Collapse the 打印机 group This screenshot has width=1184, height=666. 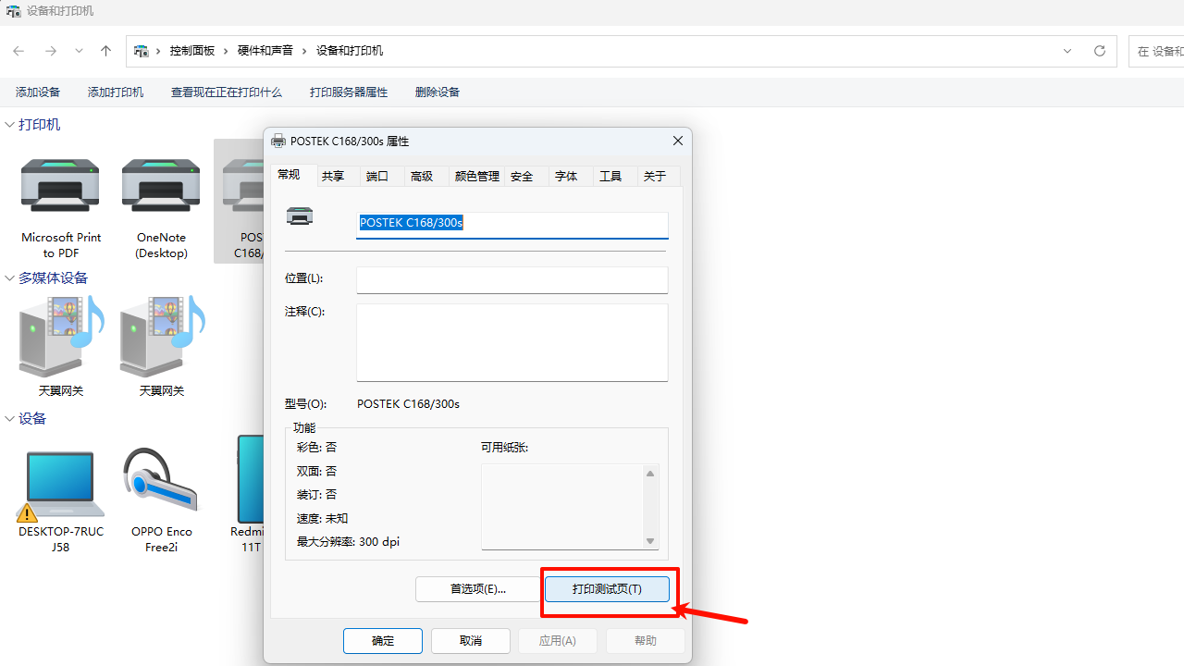[x=10, y=124]
